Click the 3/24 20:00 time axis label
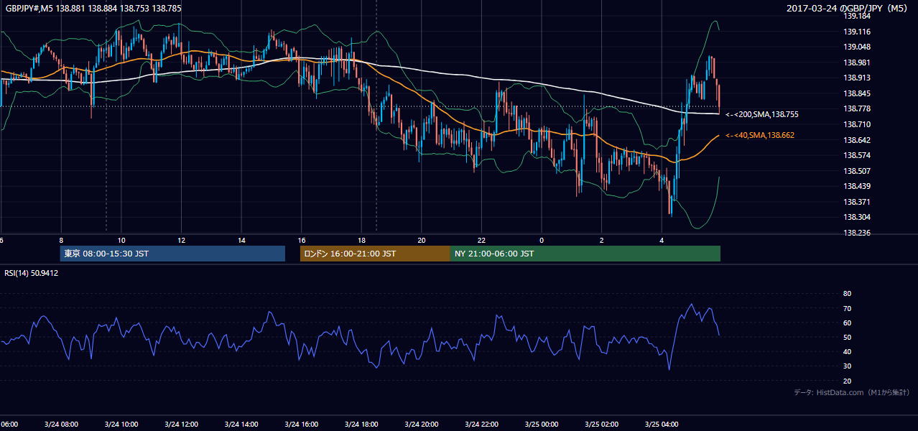Screen dimensions: 918x431 pyautogui.click(x=421, y=425)
